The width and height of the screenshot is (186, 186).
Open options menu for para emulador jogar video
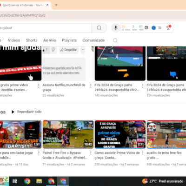pyautogui.click(x=39, y=153)
